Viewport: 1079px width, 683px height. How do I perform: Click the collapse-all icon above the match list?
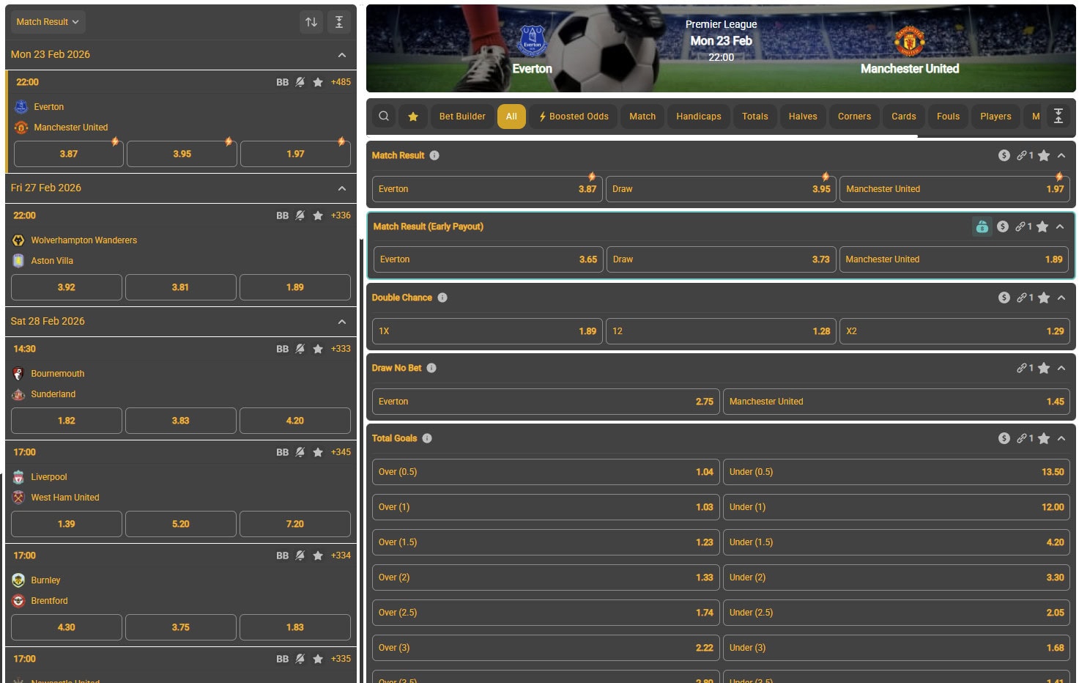click(x=339, y=22)
